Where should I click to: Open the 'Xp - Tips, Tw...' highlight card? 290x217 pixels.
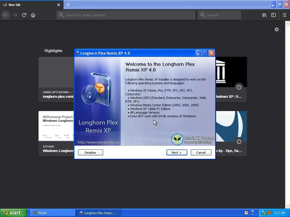tap(231, 134)
